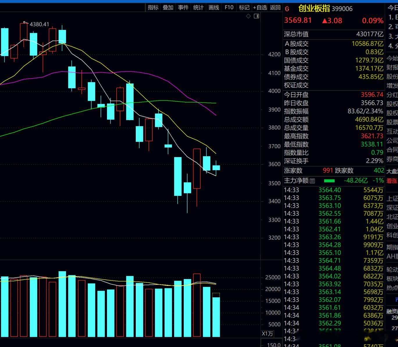This screenshot has width=398, height=347.
Task: Open the 事件 events menu
Action: click(x=183, y=8)
